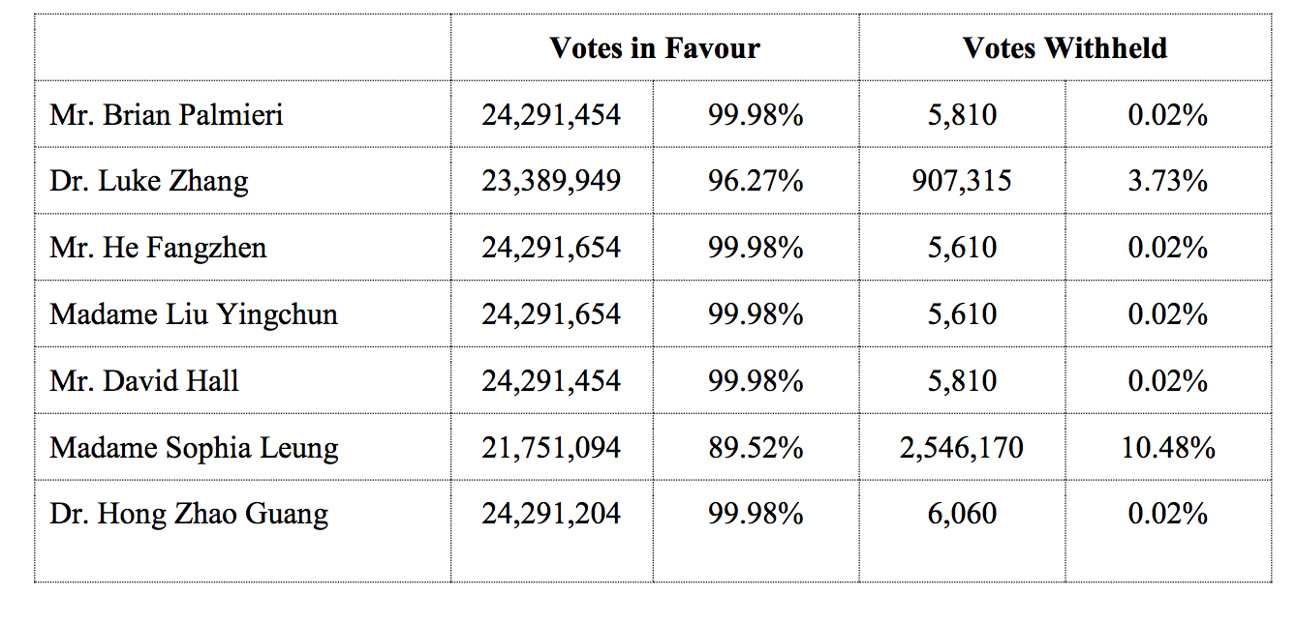This screenshot has width=1296, height=625.
Task: Click the Madame Liu Yingchun row label
Action: point(243,313)
